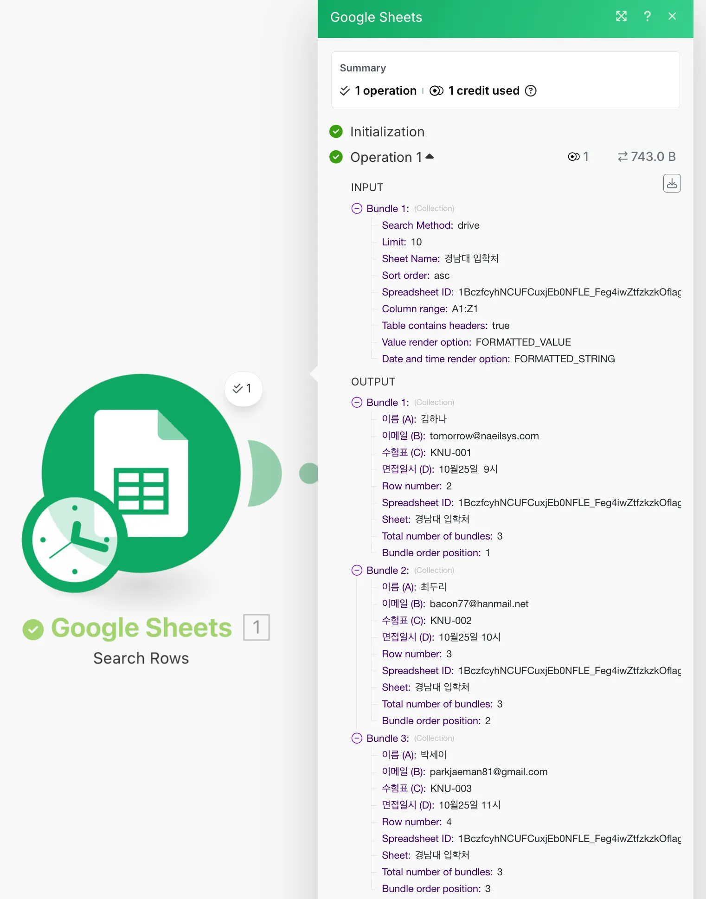The width and height of the screenshot is (706, 899).
Task: Click the Sheet Name input row
Action: [x=440, y=259]
